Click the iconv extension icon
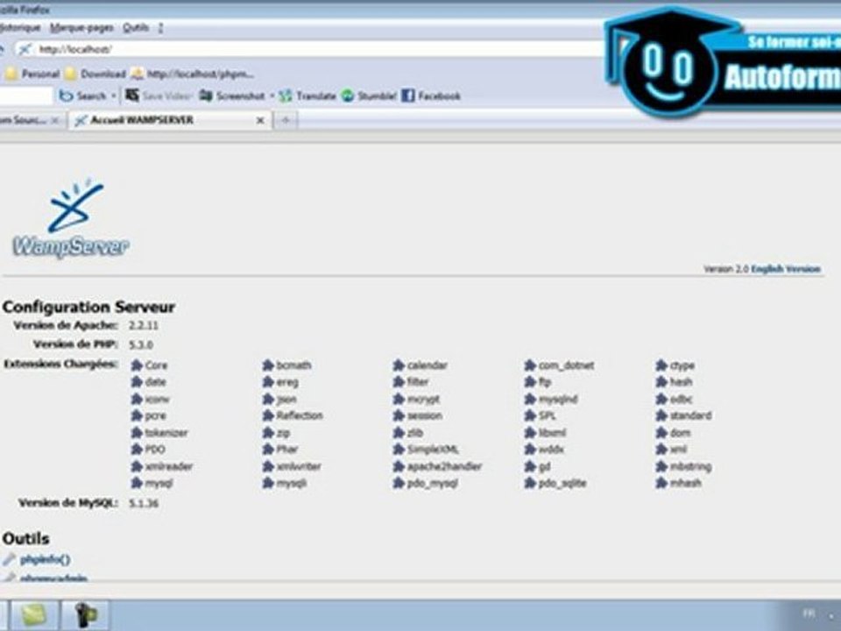Screen dimensions: 841x631 point(137,400)
